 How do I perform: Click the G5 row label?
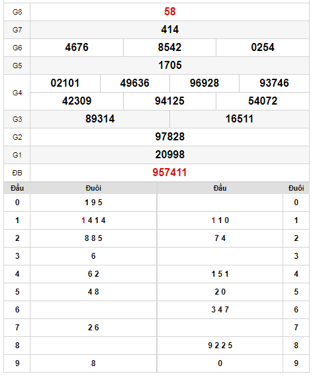pyautogui.click(x=17, y=66)
